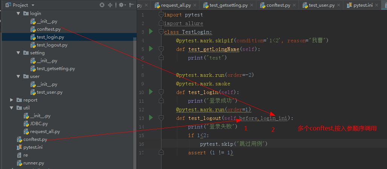The image size is (387, 169).
Task: Run test_getLoingName via gutter run icon
Action: click(151, 49)
